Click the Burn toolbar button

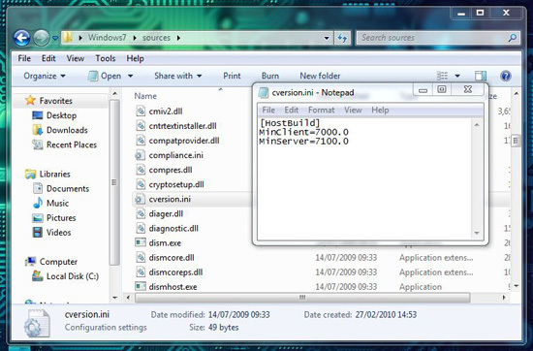click(x=270, y=76)
